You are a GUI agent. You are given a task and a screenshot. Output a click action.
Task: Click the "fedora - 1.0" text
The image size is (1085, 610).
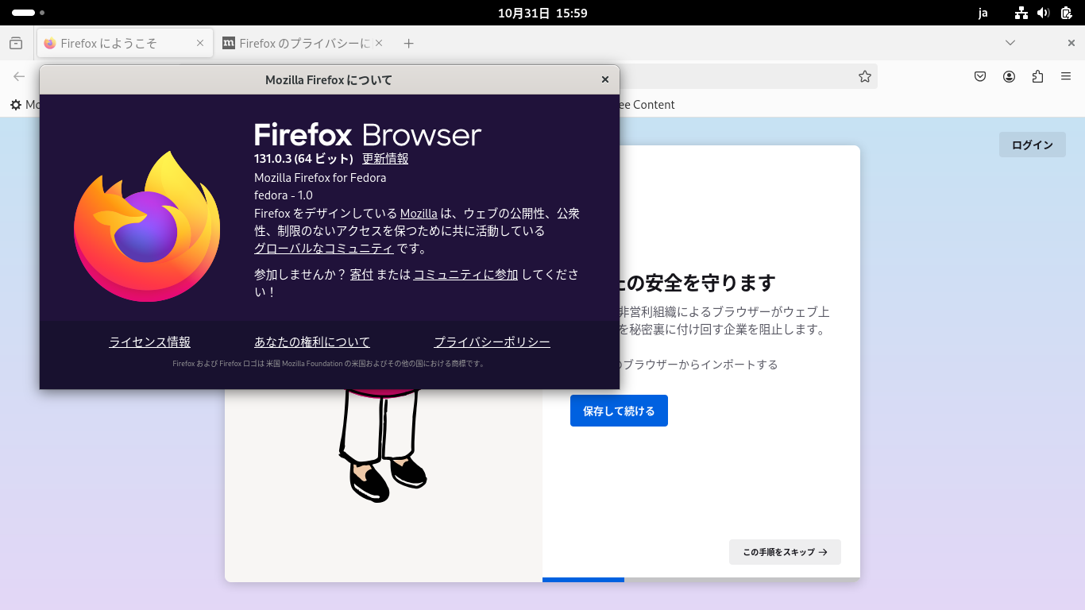[284, 195]
